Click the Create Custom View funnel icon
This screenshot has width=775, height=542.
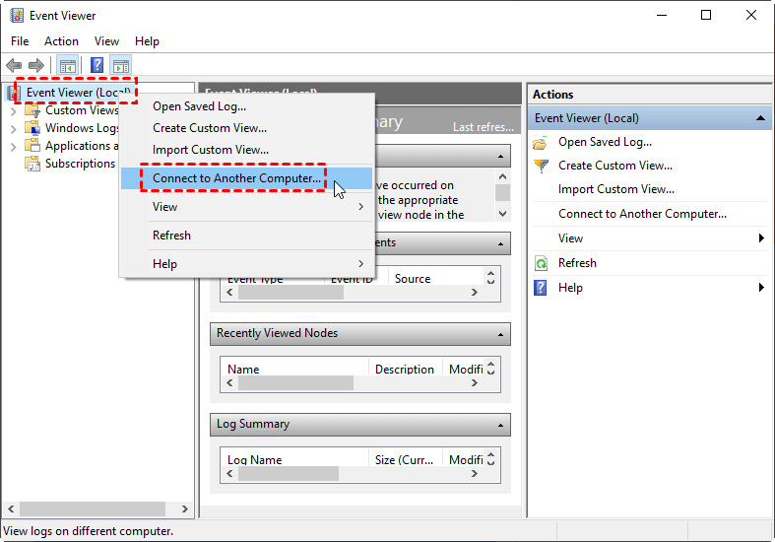(x=541, y=166)
